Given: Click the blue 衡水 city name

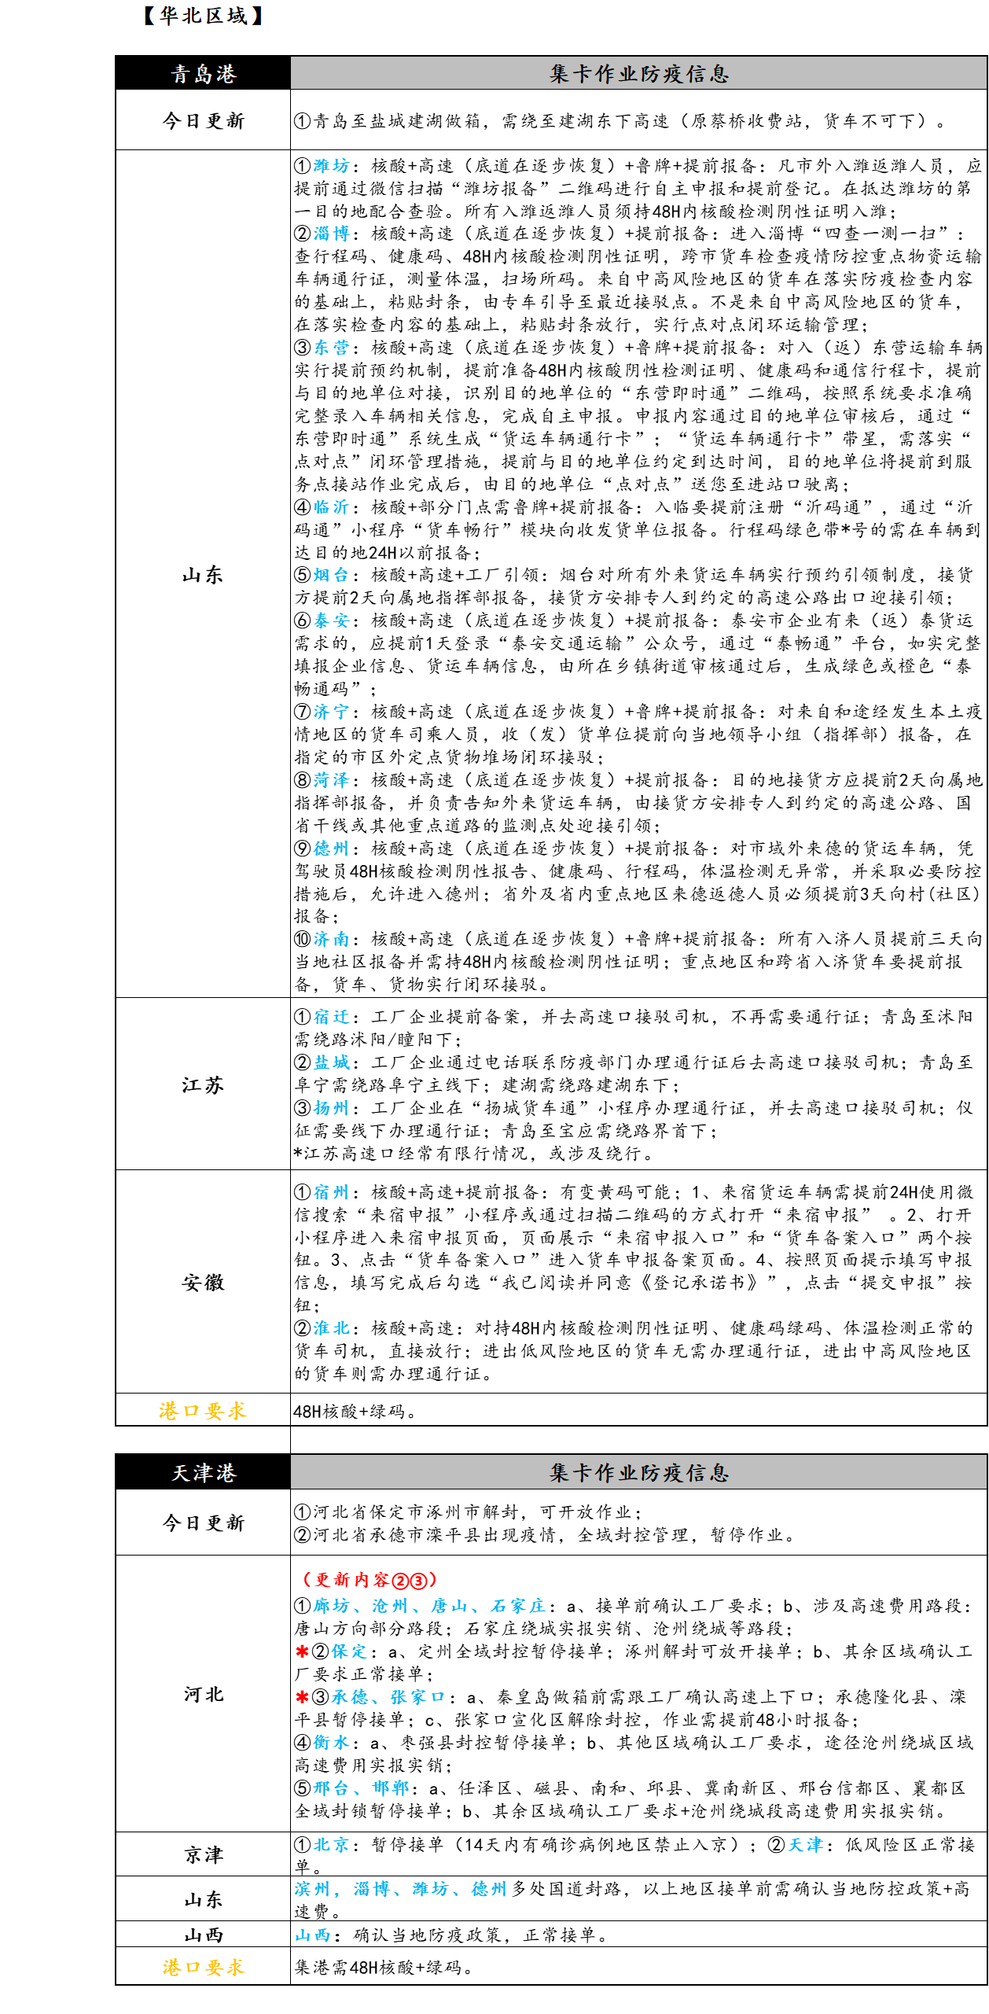Looking at the screenshot, I should pyautogui.click(x=331, y=1742).
